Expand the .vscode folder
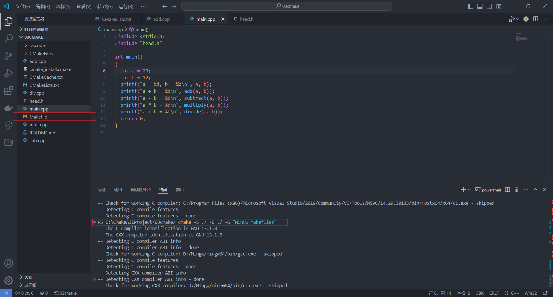Screen dimensions: 553x297 click(37, 46)
